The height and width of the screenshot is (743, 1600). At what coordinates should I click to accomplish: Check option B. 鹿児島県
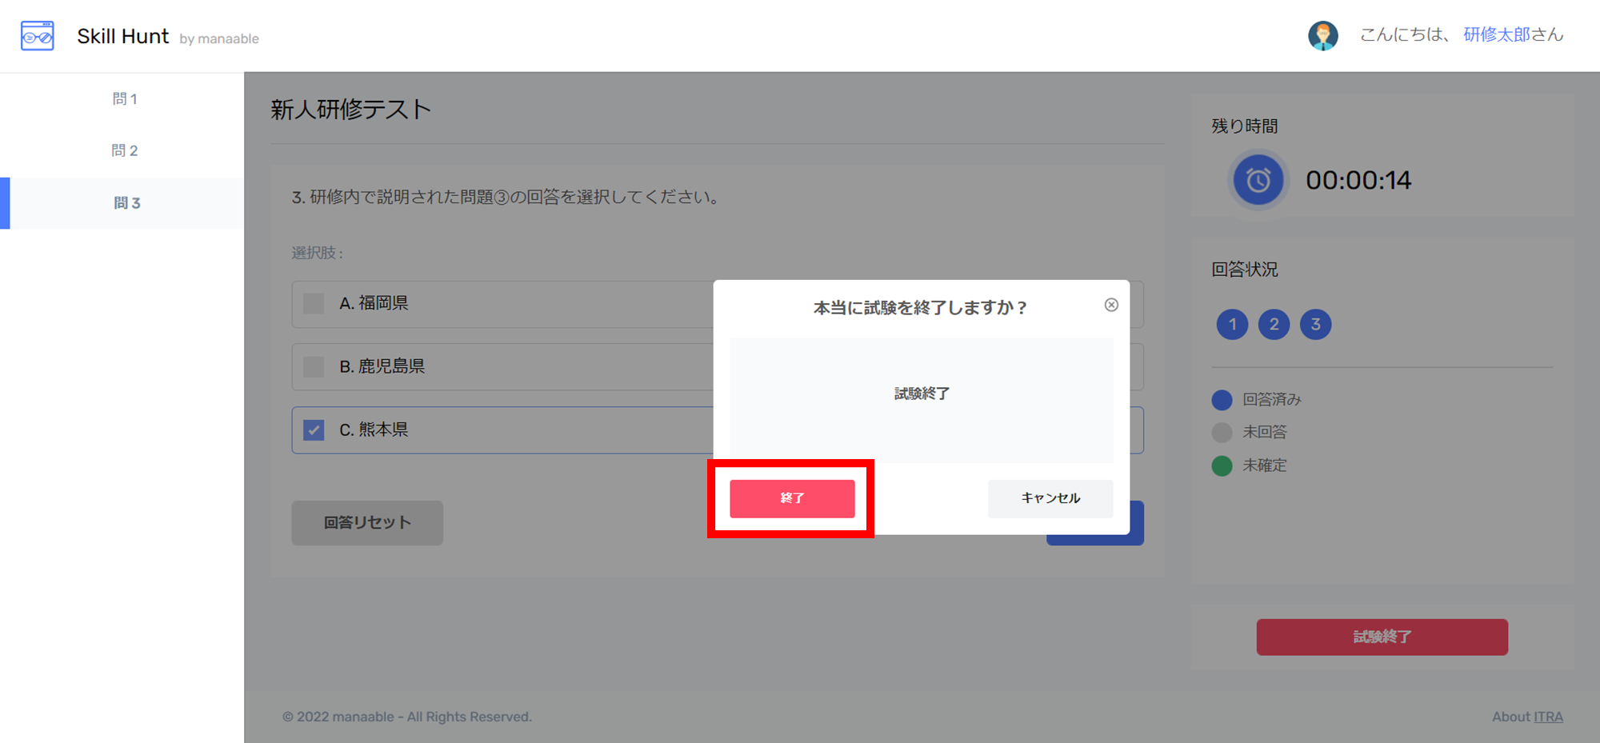314,366
